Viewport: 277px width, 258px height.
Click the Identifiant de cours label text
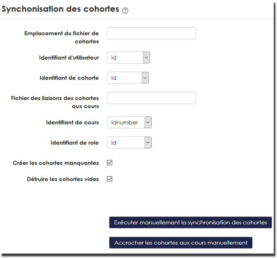pyautogui.click(x=72, y=122)
